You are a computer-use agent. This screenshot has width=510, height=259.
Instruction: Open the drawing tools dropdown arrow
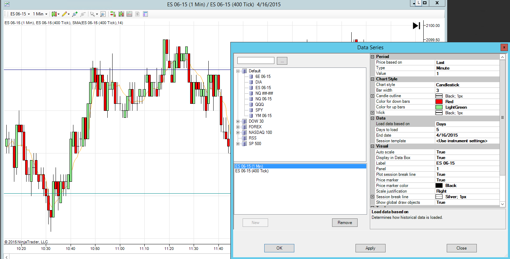(x=69, y=14)
